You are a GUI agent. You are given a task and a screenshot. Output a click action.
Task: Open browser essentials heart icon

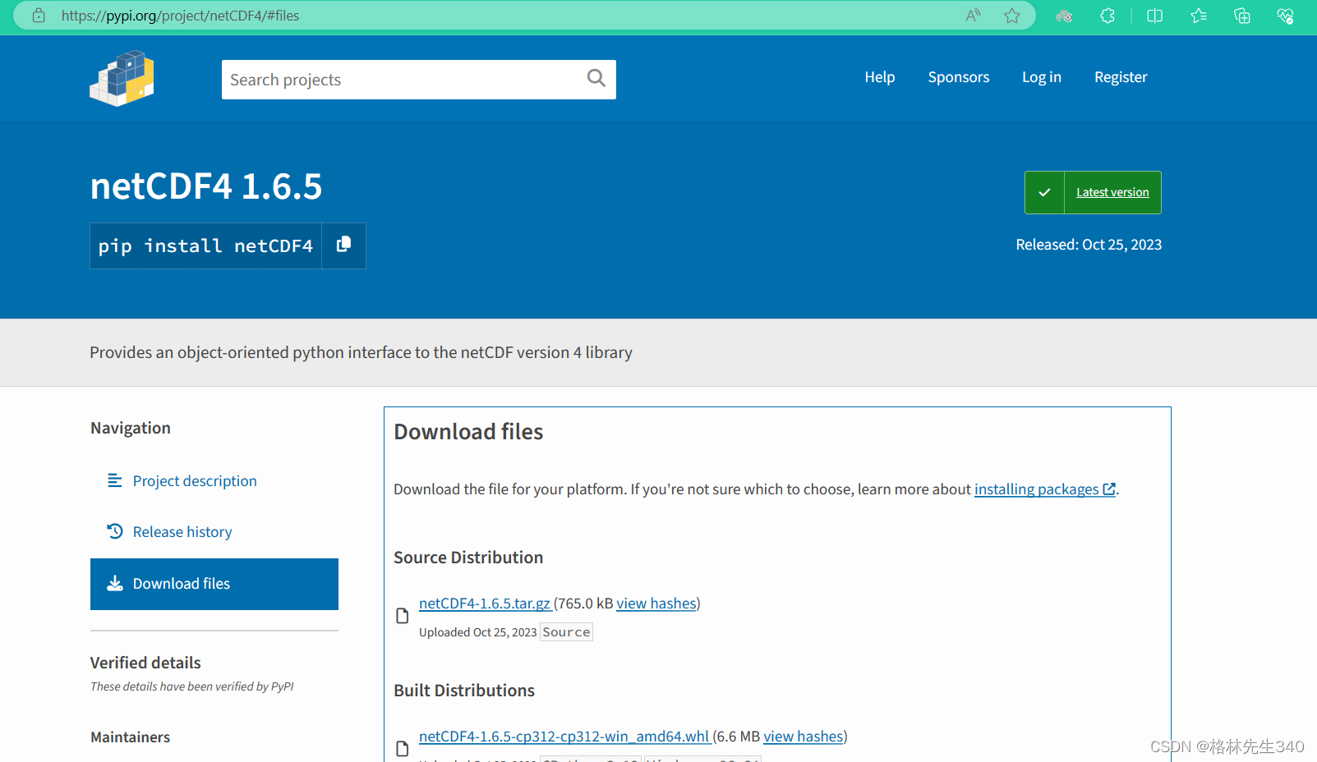1286,16
